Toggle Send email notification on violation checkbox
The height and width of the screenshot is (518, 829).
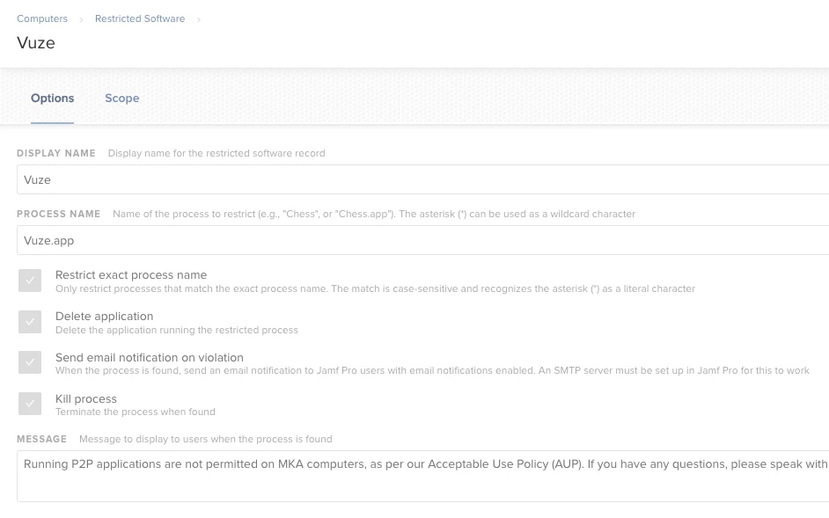point(30,362)
